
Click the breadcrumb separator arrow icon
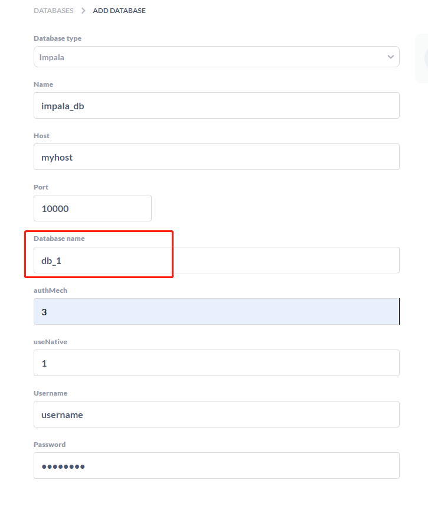tap(82, 10)
